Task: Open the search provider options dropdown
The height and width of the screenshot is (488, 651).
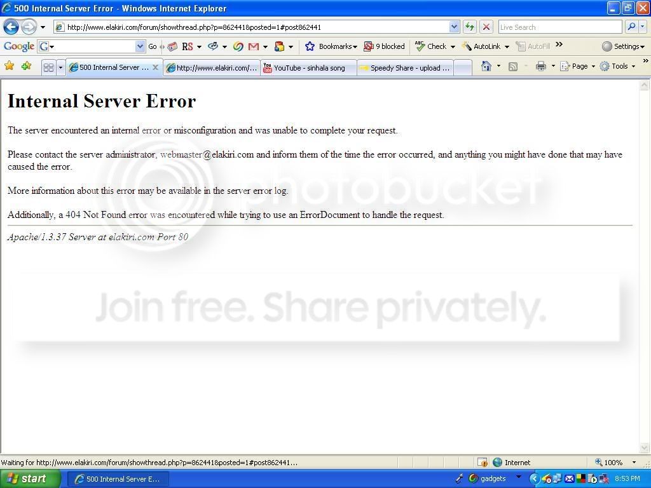Action: [x=643, y=27]
